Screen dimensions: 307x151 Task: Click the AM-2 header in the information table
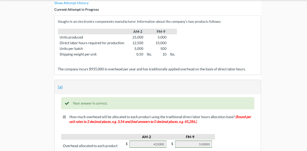click(138, 32)
